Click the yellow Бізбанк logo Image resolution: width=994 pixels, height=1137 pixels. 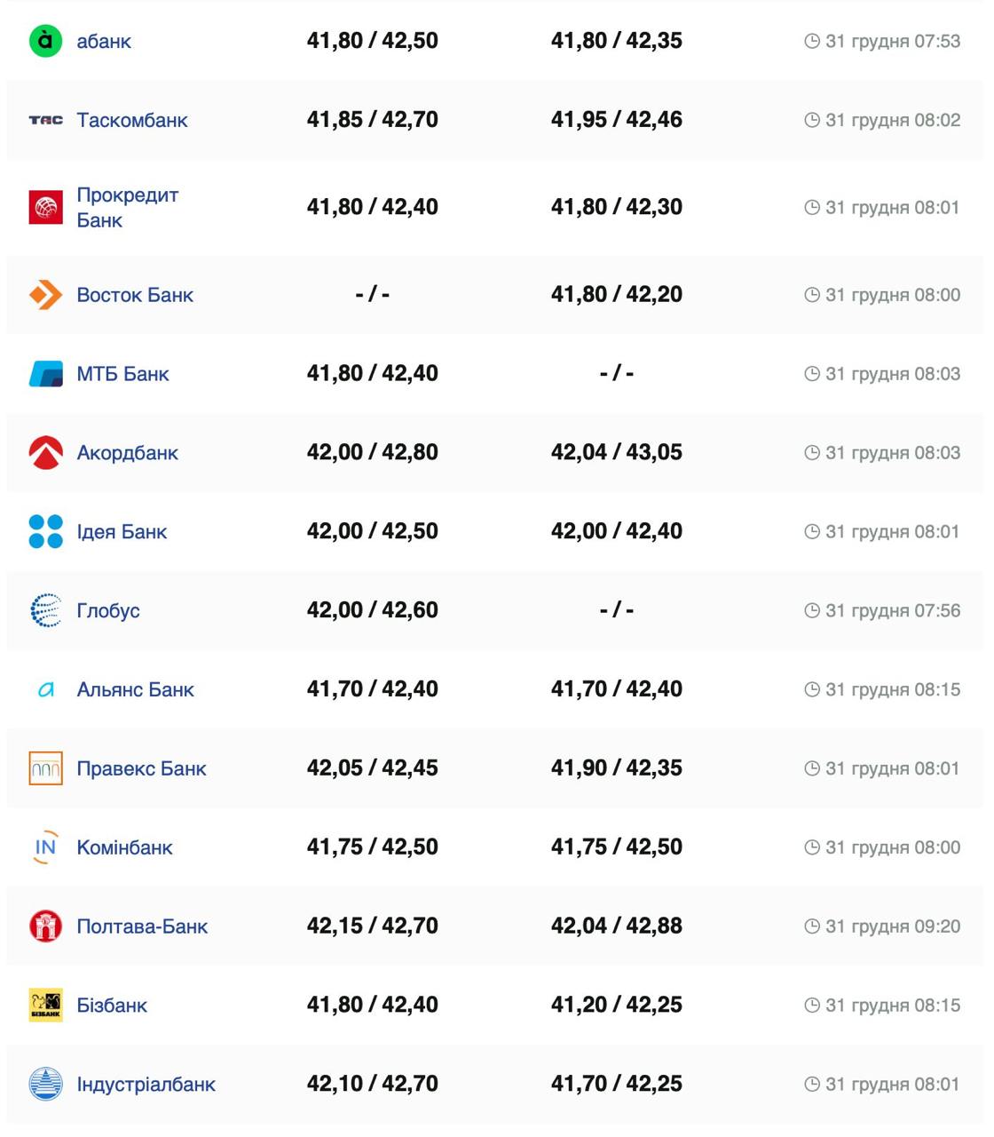[45, 1006]
